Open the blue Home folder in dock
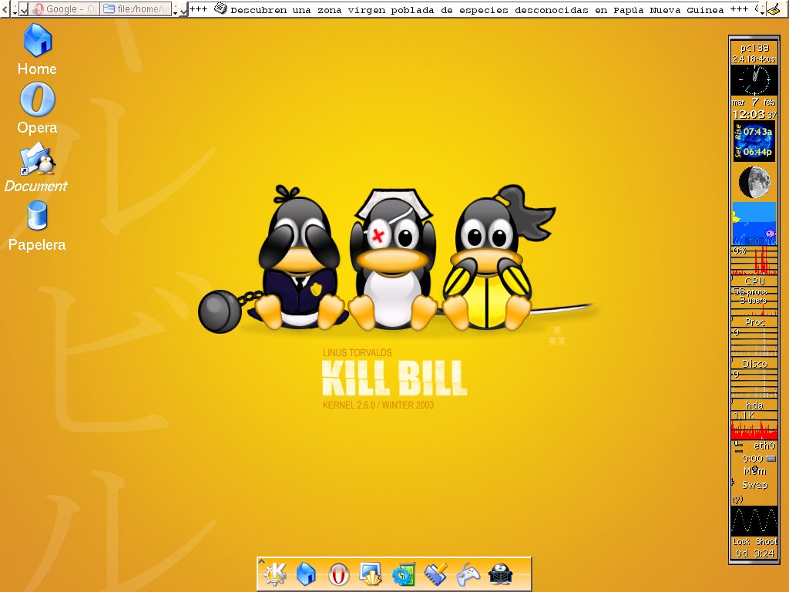The width and height of the screenshot is (789, 592). coord(306,573)
